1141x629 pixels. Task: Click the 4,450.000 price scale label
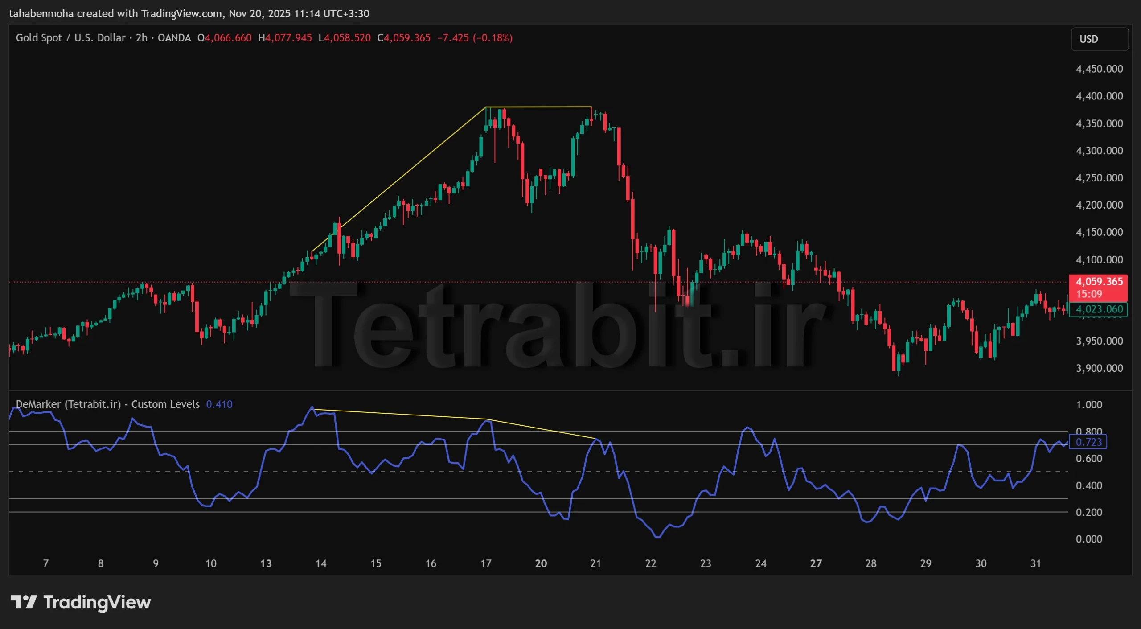pyautogui.click(x=1099, y=69)
